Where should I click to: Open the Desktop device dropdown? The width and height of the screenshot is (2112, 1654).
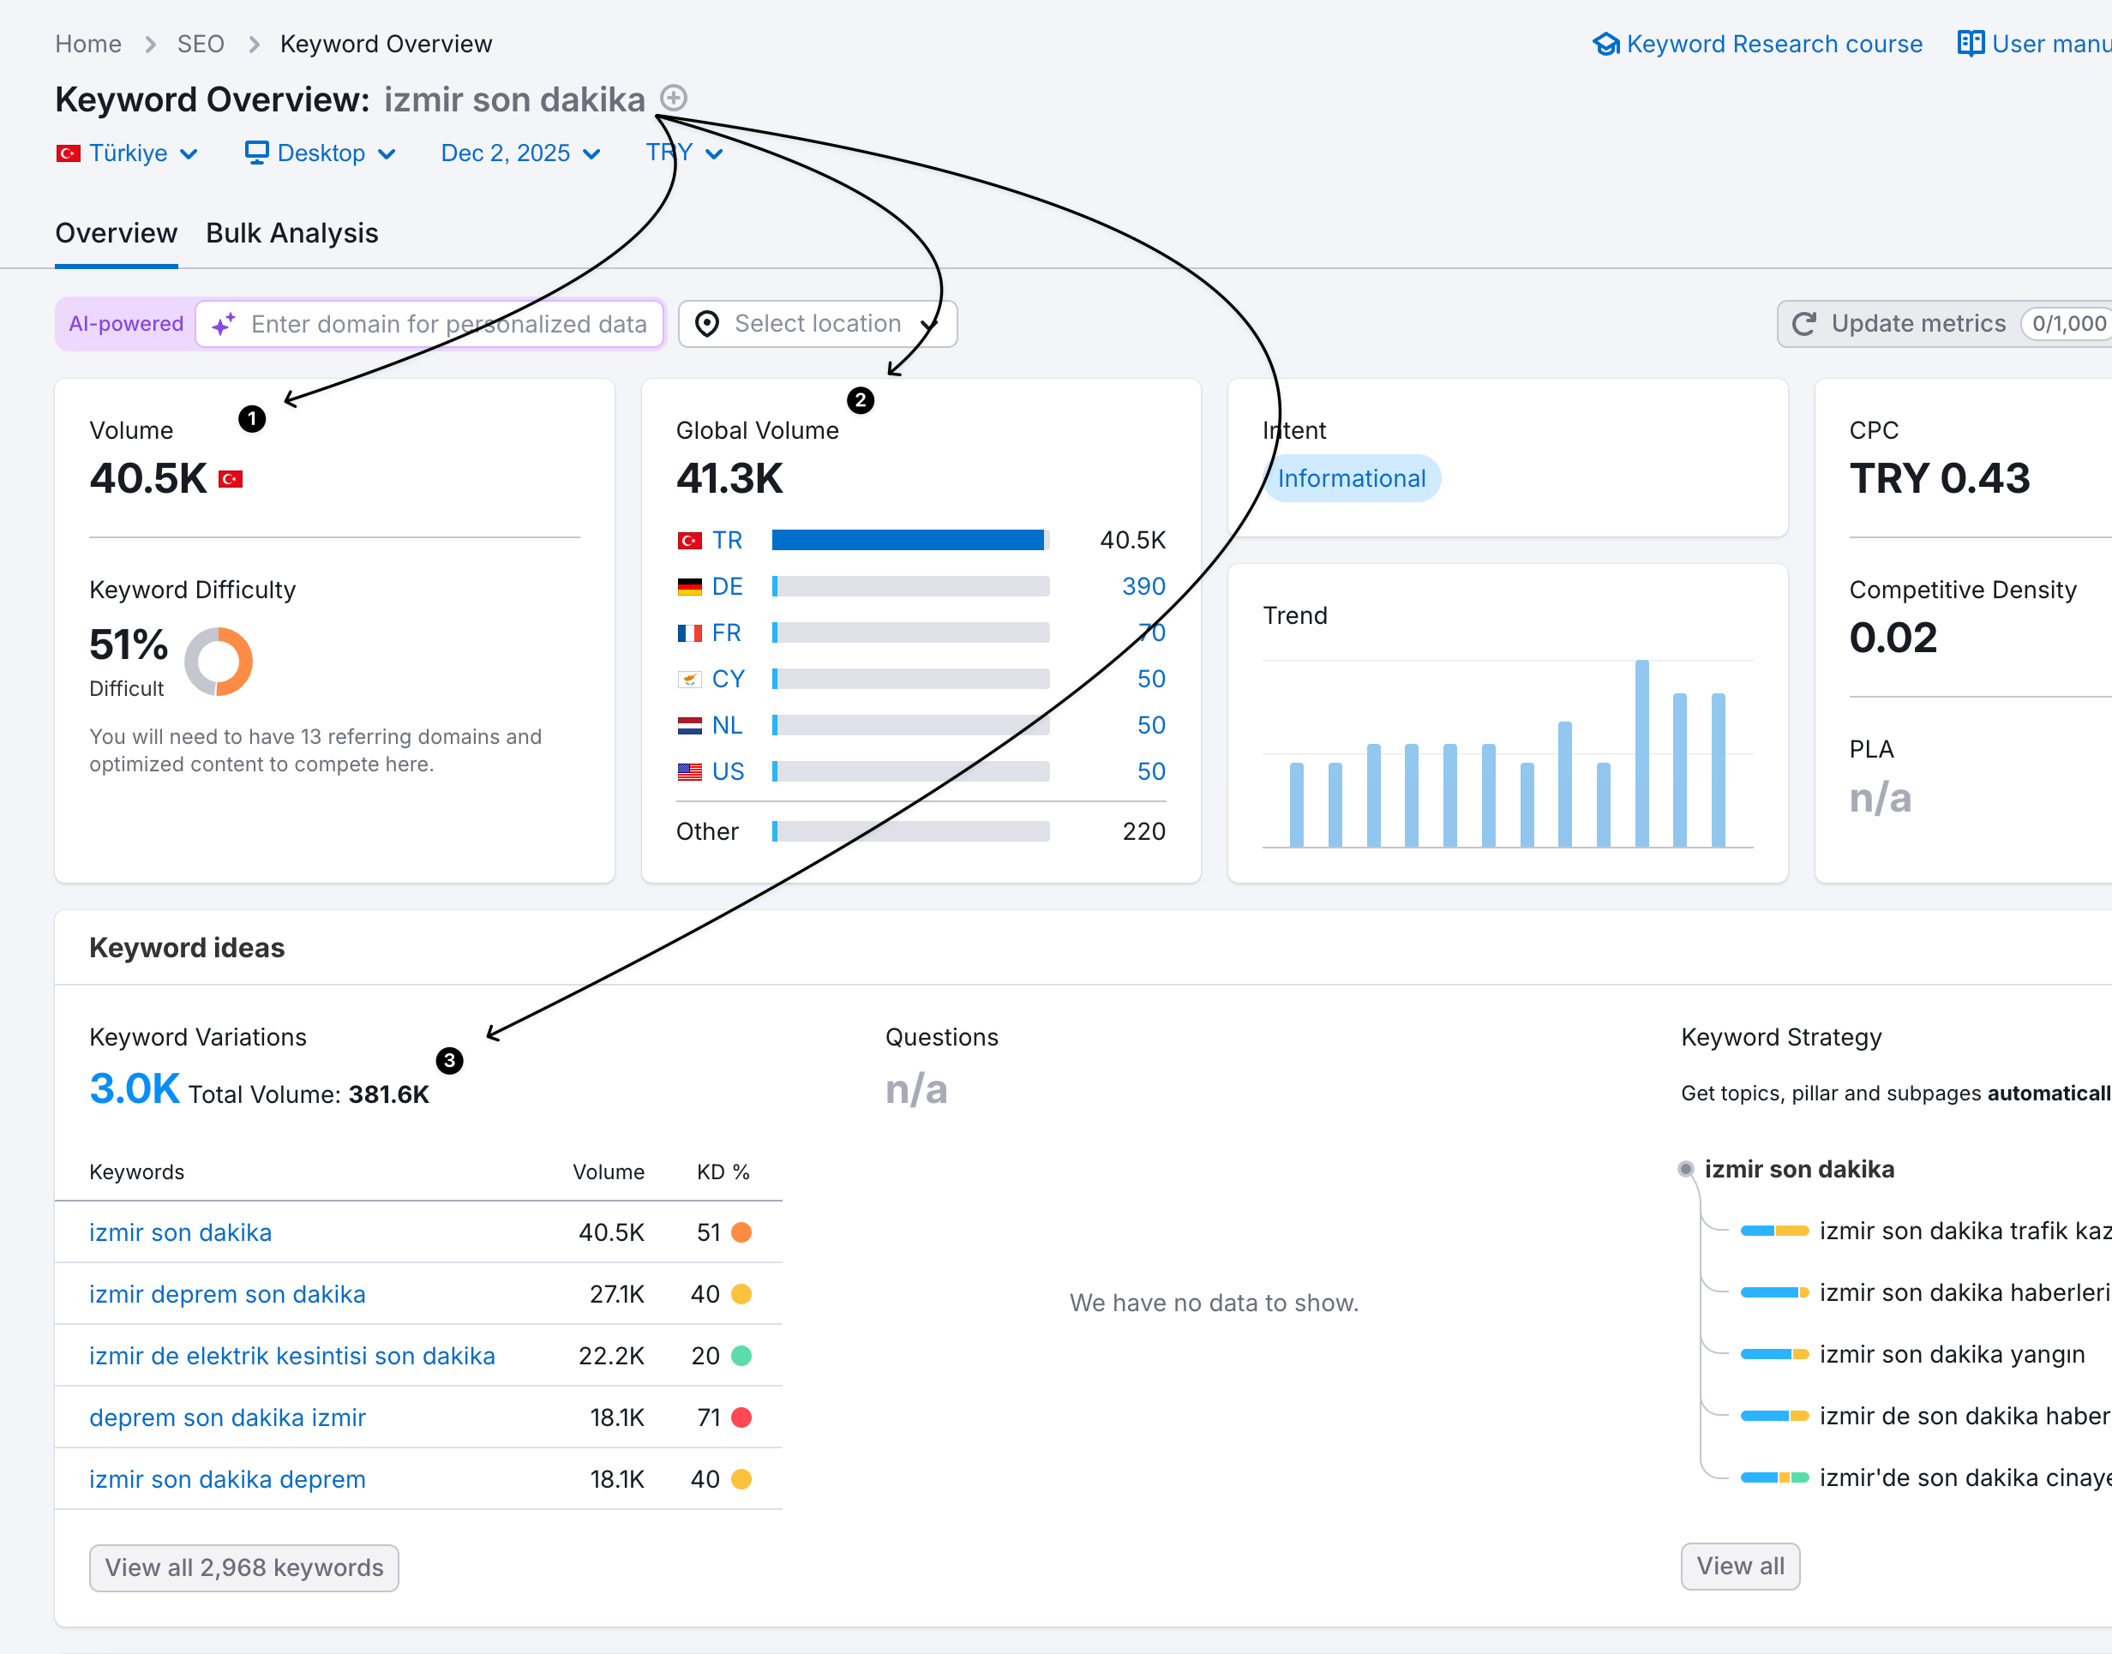(x=321, y=153)
